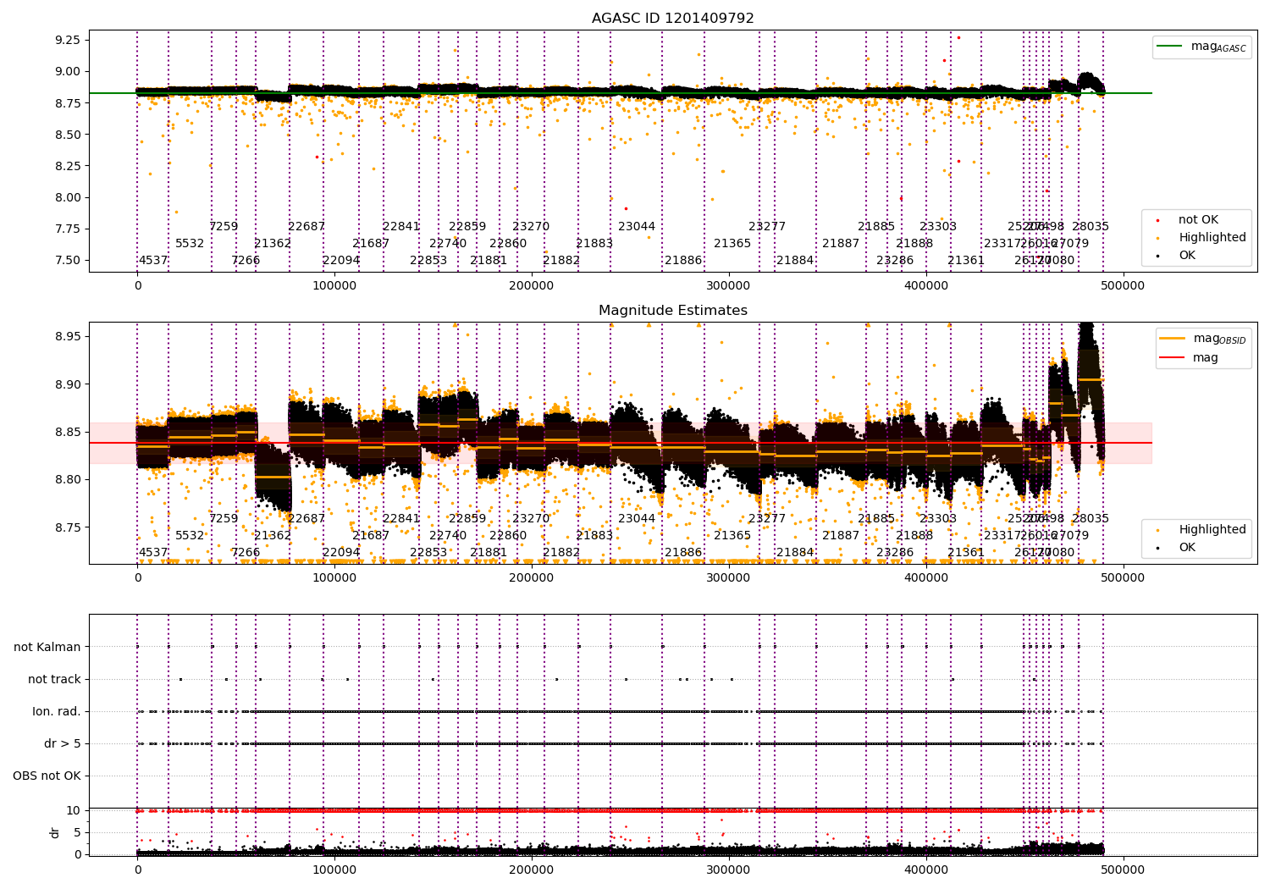This screenshot has height=889, width=1270.
Task: Click obsid label 21883 in Magnitude Estimates plot
Action: pyautogui.click(x=594, y=536)
